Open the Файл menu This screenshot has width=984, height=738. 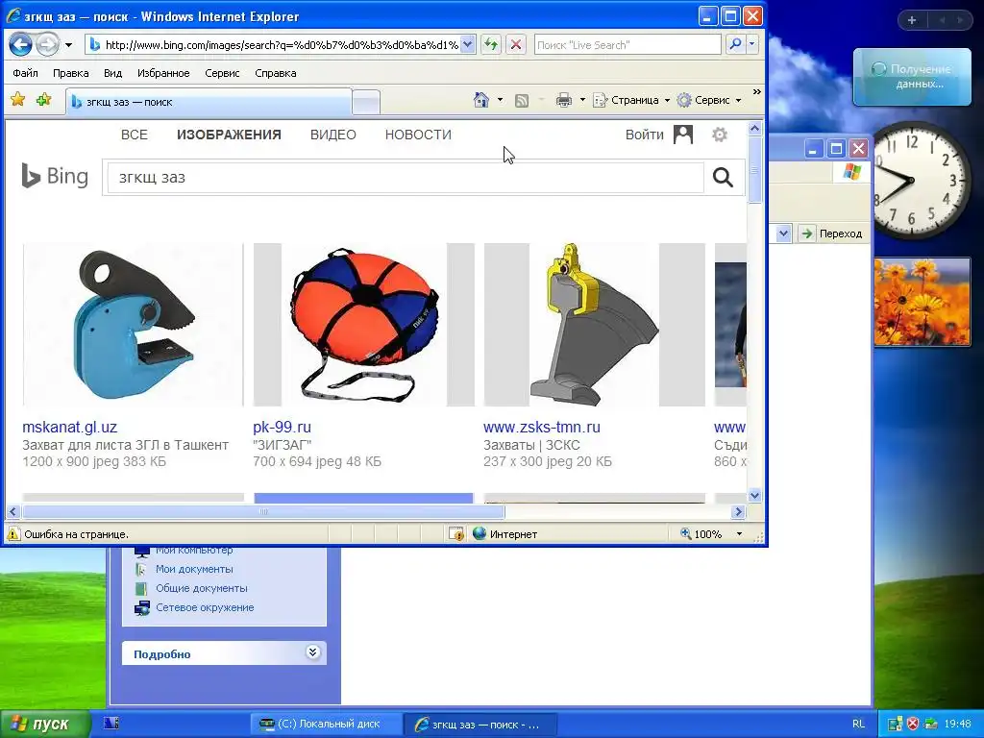pyautogui.click(x=25, y=73)
